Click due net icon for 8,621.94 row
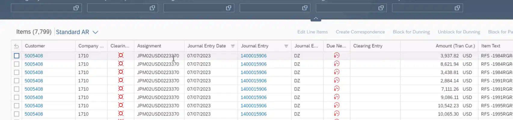 pyautogui.click(x=336, y=64)
